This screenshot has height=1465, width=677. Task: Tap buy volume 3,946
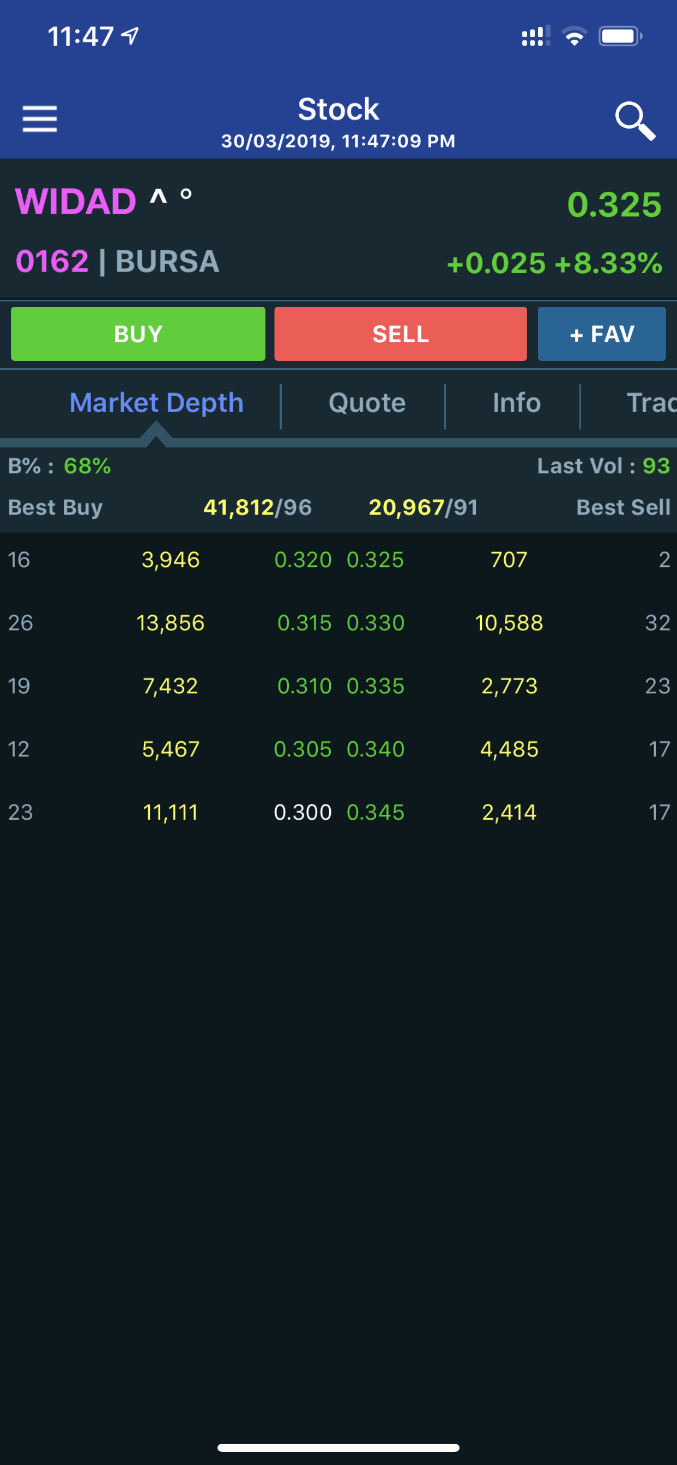pyautogui.click(x=171, y=560)
